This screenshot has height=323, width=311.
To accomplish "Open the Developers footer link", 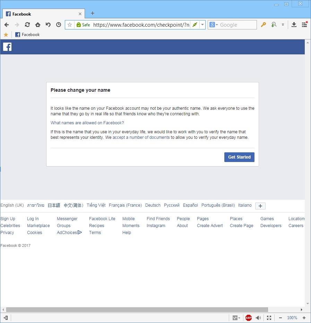I will pyautogui.click(x=271, y=226).
